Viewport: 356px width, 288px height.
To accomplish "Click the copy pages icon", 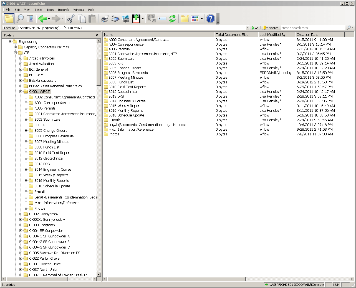I will pos(82,19).
